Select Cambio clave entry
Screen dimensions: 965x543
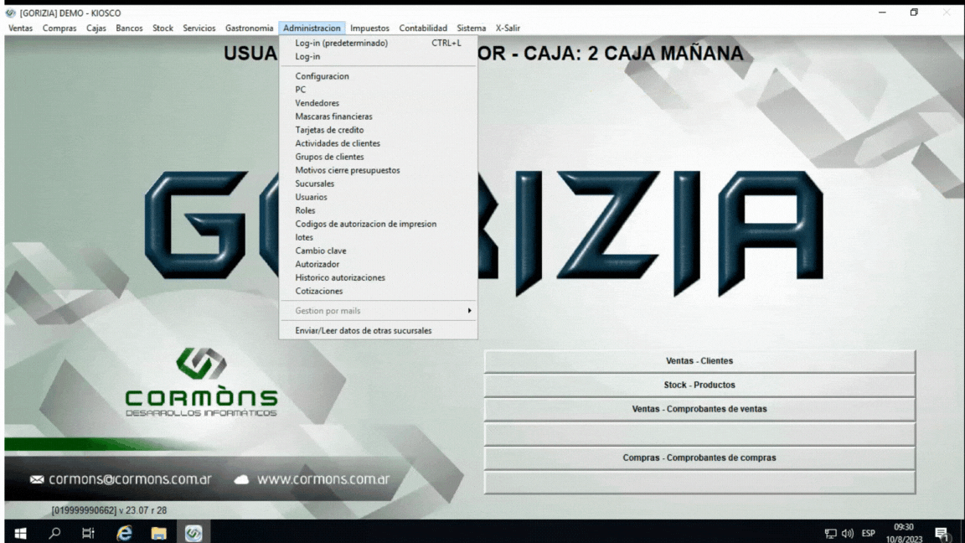[x=379, y=251]
